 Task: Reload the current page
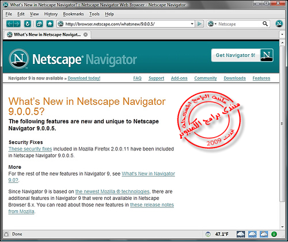(x=28, y=24)
